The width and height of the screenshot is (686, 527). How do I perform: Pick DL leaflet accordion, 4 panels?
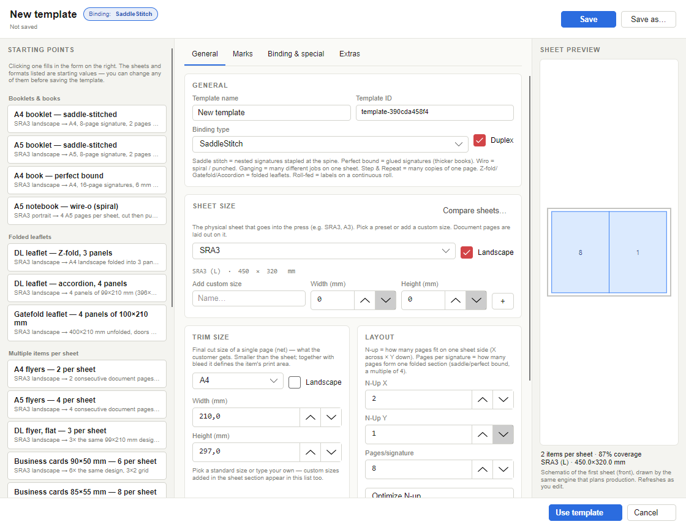(x=87, y=288)
